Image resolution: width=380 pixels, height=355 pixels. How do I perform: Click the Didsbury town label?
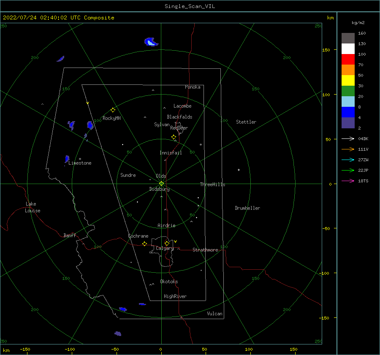[x=160, y=189]
